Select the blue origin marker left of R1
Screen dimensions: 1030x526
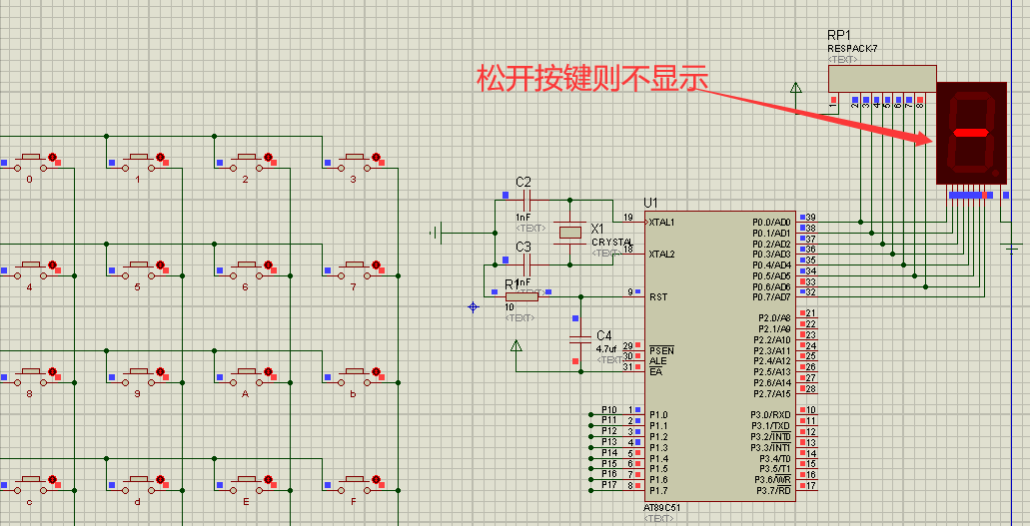[x=474, y=306]
